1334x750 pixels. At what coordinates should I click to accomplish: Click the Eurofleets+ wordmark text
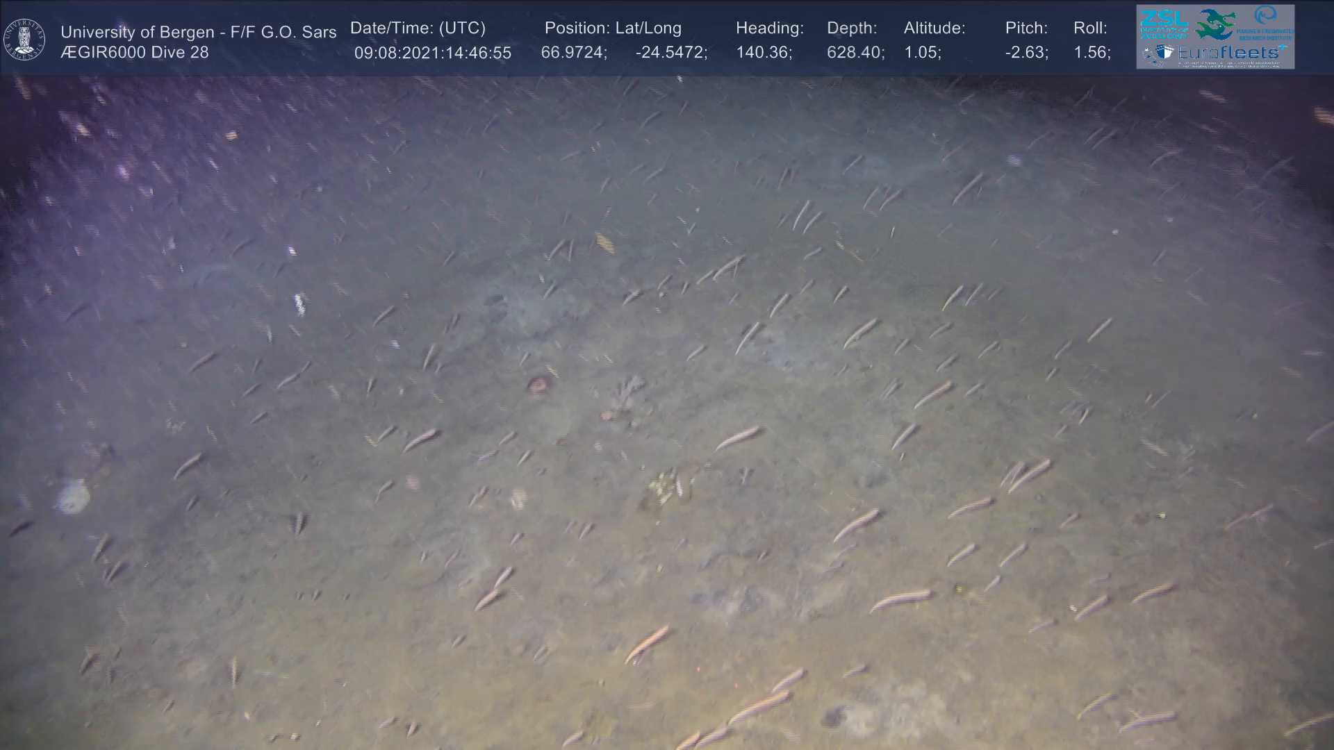(x=1228, y=53)
